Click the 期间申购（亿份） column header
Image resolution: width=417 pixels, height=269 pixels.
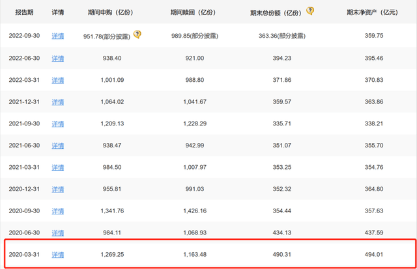tap(110, 12)
